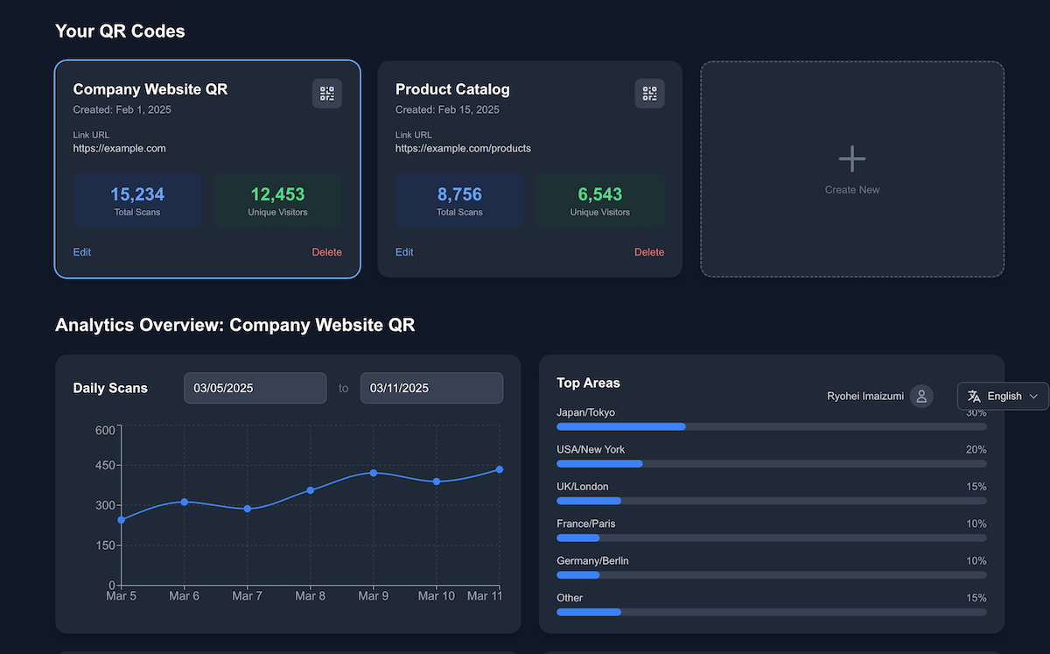The width and height of the screenshot is (1050, 654).
Task: Select the Mar 11 data point on the chart
Action: click(x=499, y=469)
